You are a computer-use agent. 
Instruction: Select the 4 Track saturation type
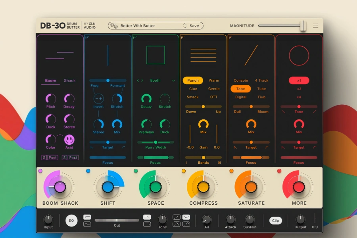(x=262, y=81)
